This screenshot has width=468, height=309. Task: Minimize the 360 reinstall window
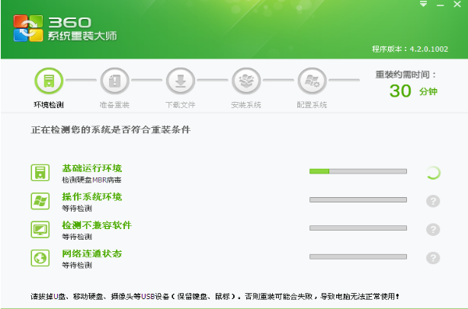(439, 5)
